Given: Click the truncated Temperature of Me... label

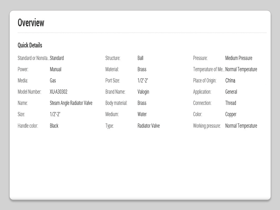Looking at the screenshot, I should tap(209, 69).
